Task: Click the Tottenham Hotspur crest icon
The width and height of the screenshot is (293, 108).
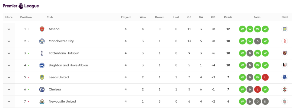Action: click(x=42, y=53)
